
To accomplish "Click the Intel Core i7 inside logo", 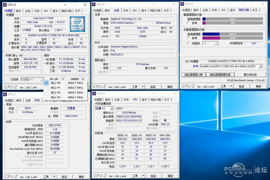I will coord(78,24).
